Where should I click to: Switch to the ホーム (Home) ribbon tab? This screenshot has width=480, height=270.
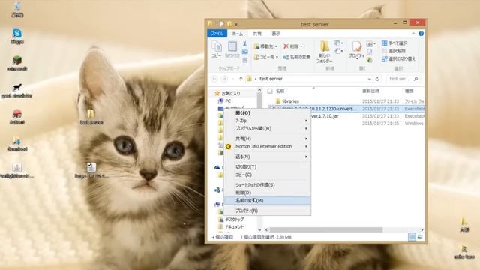point(238,34)
